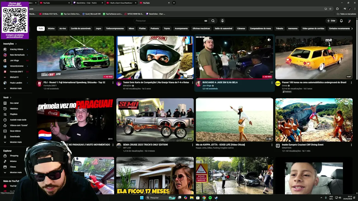Viewport: 358px width, 201px height.
Task: Open Música under Explorar
Action: 13,161
